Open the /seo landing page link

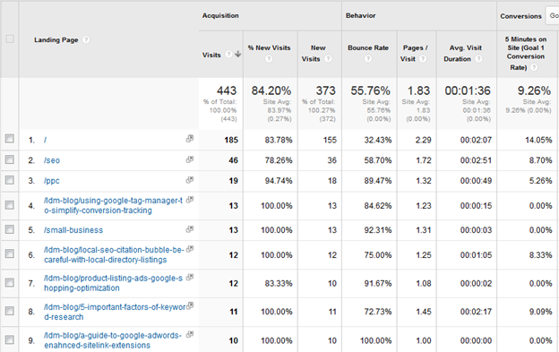(x=52, y=160)
